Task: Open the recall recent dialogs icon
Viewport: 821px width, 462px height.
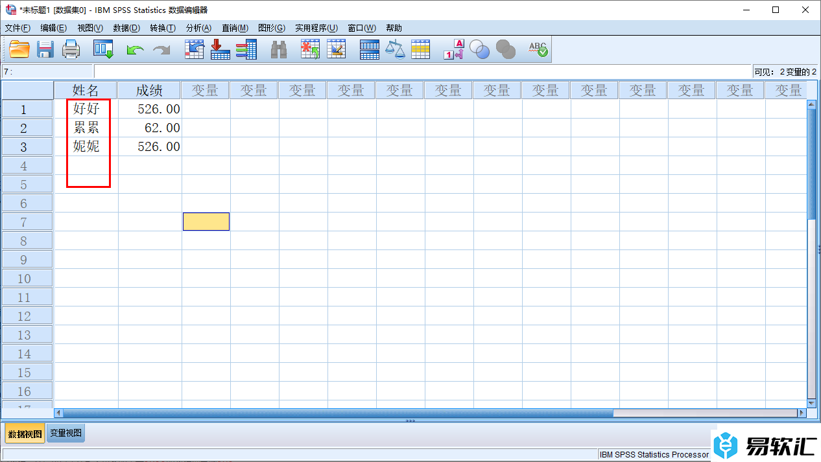Action: pyautogui.click(x=103, y=49)
